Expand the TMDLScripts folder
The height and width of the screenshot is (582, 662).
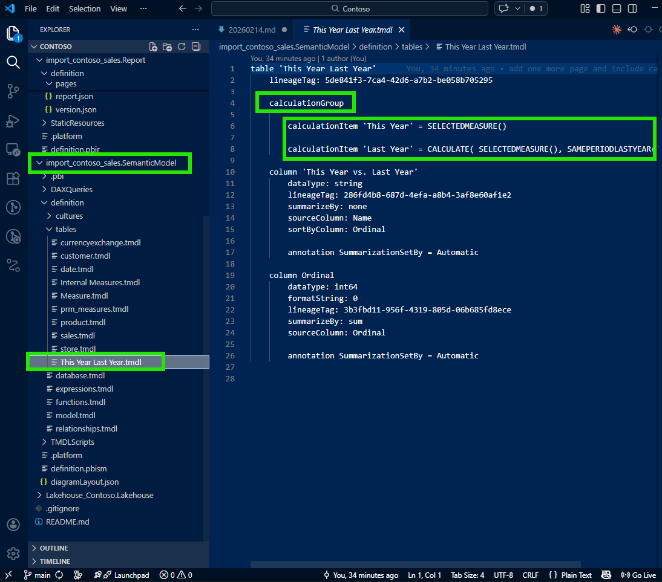point(73,442)
